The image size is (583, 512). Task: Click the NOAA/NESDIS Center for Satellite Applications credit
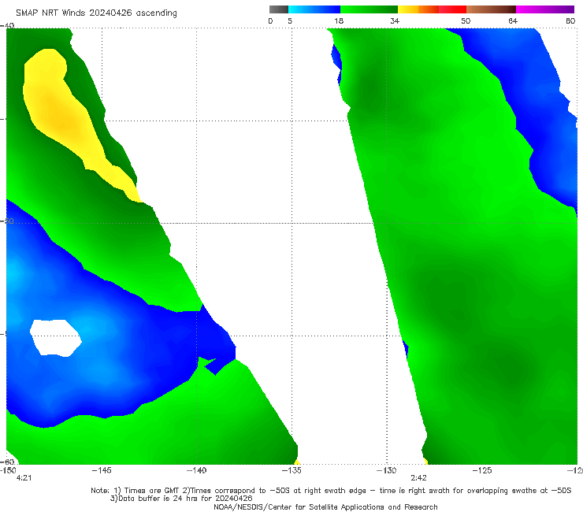(325, 507)
